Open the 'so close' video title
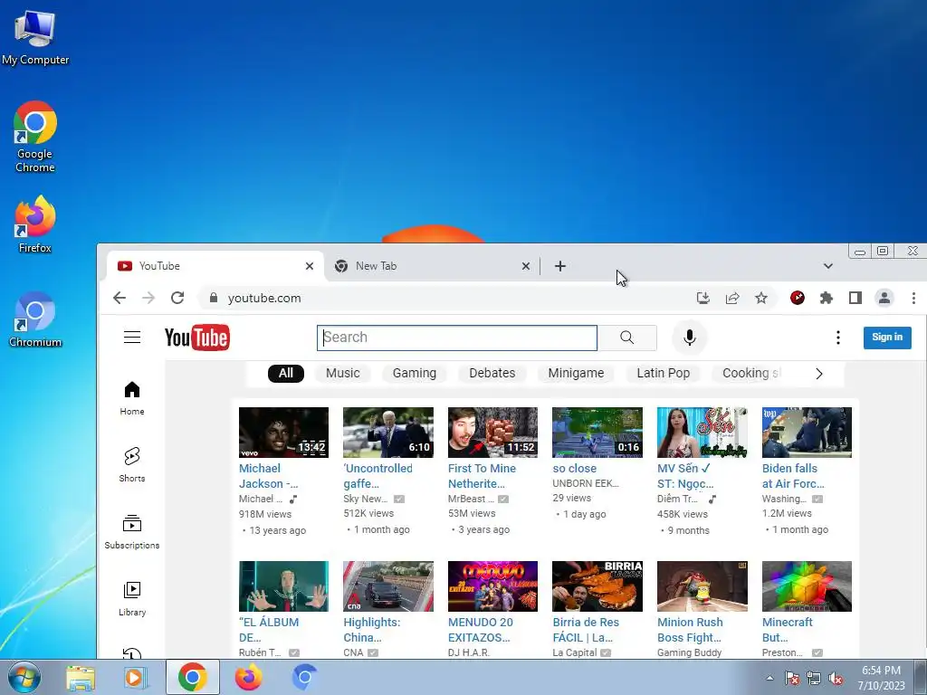 pyautogui.click(x=575, y=468)
